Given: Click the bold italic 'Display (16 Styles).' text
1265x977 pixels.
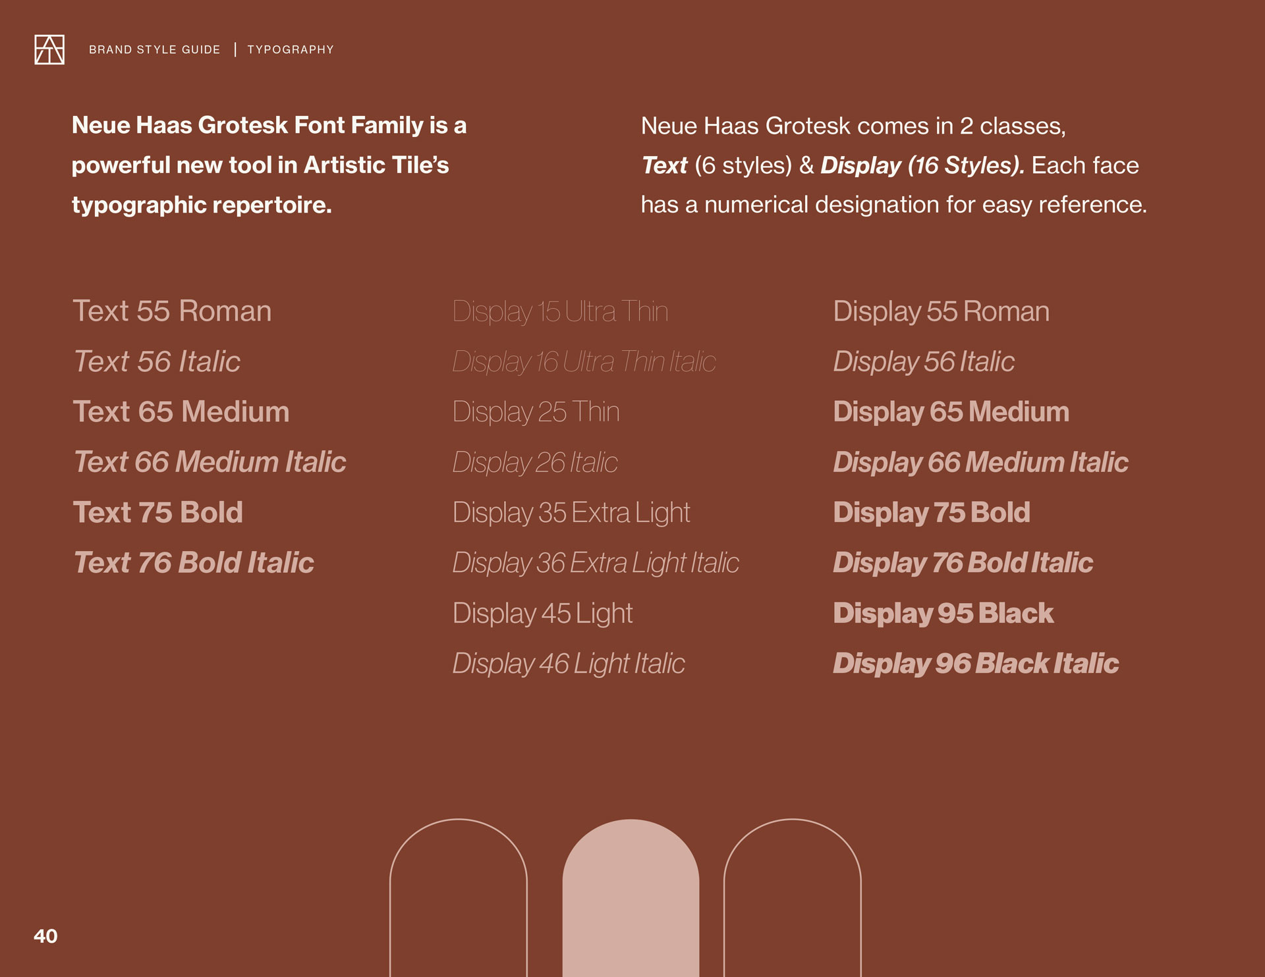Looking at the screenshot, I should [922, 165].
